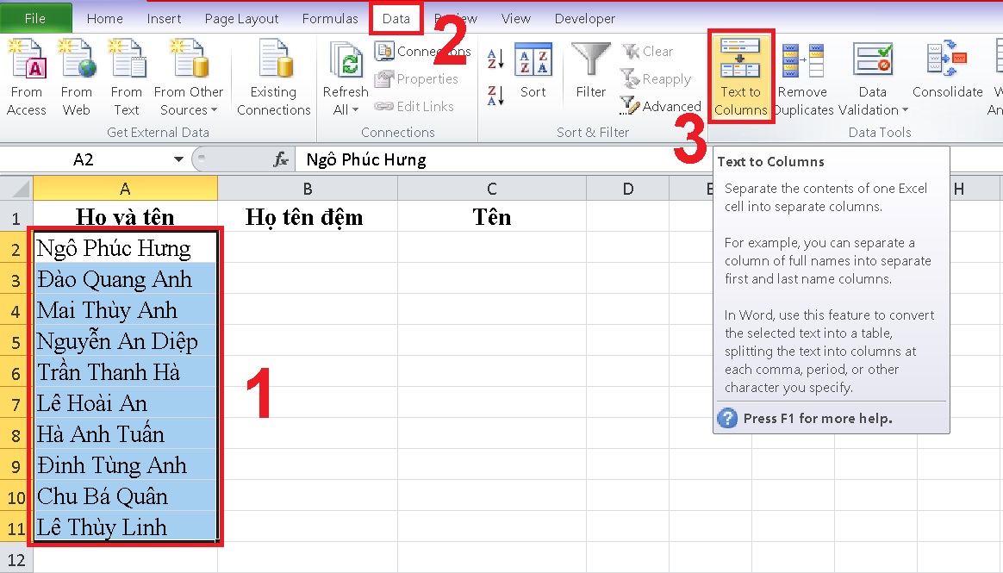1003x573 pixels.
Task: Select cell Lê Thùy Linh
Action: 126,527
